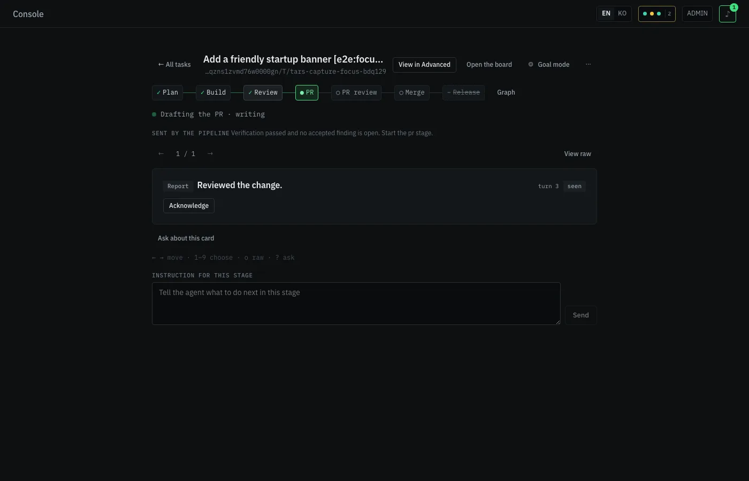This screenshot has width=749, height=481.
Task: Select the Merge stage circle
Action: 412,92
